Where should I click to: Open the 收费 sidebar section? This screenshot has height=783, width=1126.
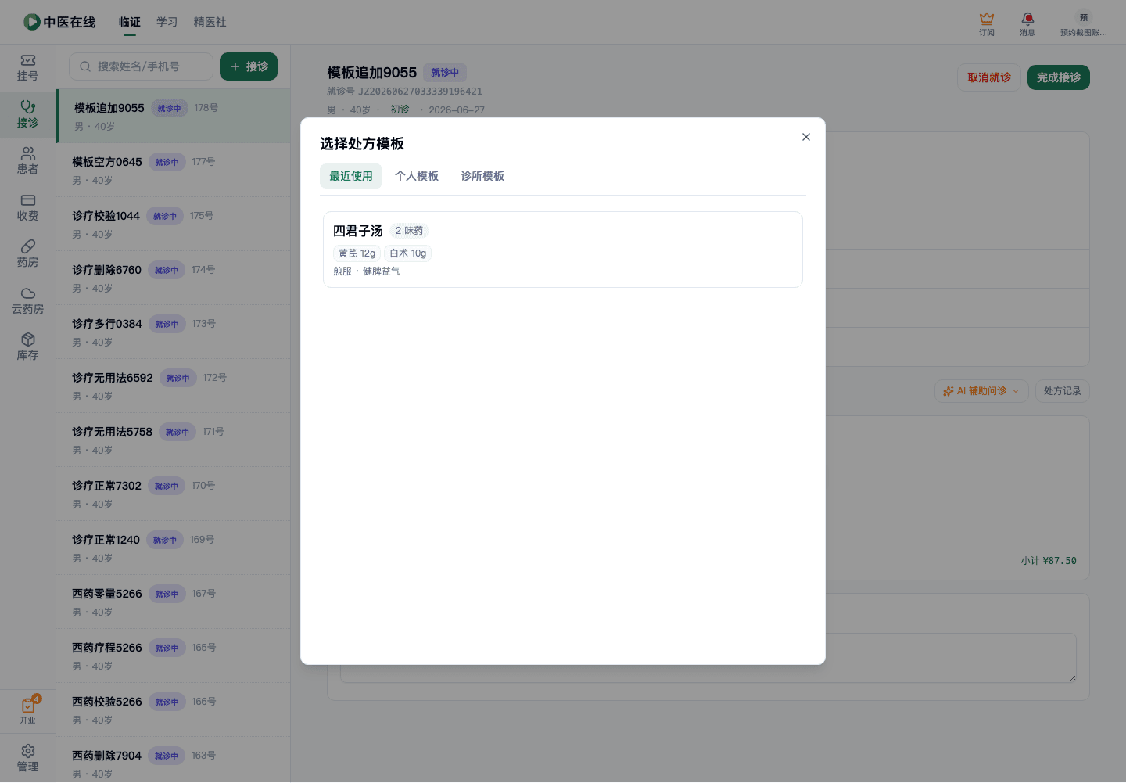[x=27, y=208]
